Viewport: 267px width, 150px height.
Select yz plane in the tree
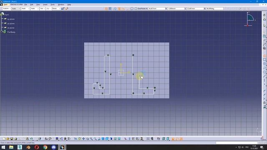click(x=11, y=23)
